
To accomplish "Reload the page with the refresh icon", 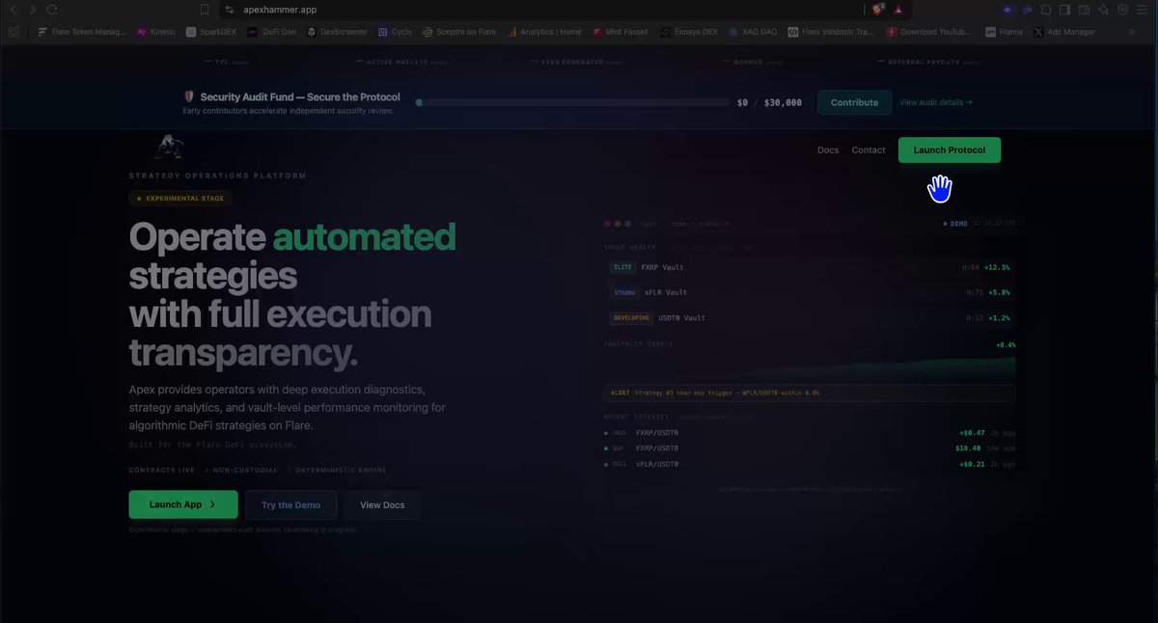I will click(x=51, y=10).
